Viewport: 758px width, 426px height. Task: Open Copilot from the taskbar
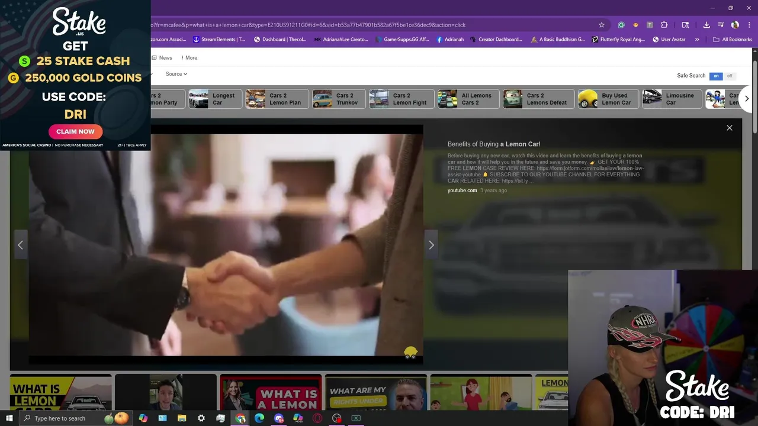tap(143, 418)
